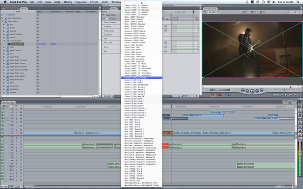Click the yellow Insert edit button
The width and height of the screenshot is (303, 189).
(x=213, y=95)
